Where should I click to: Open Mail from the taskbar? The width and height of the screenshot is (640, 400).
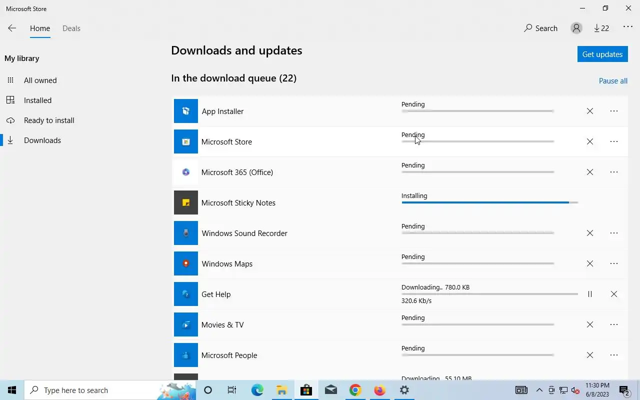[x=330, y=390]
